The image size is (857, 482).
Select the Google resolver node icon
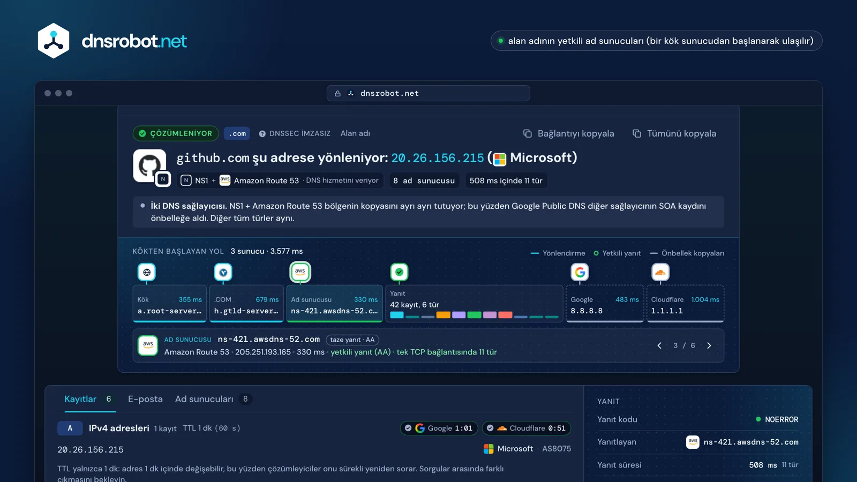[x=580, y=272]
